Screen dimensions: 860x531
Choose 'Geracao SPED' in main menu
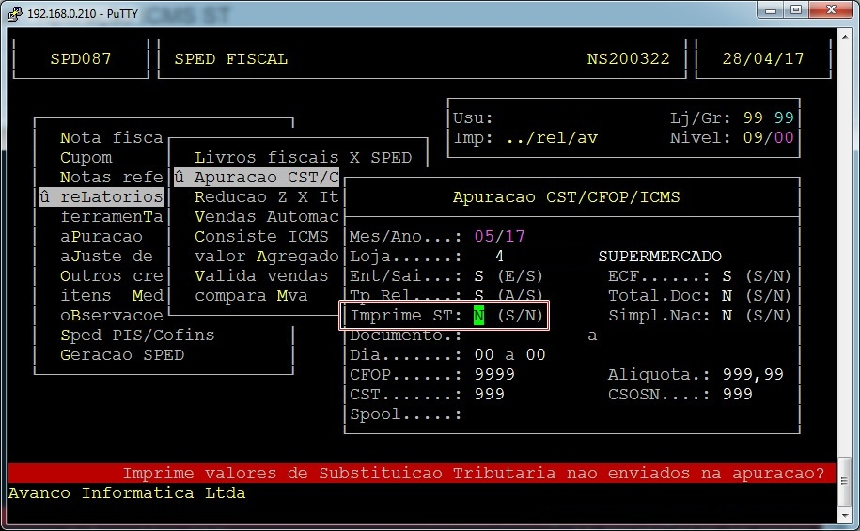coord(122,355)
